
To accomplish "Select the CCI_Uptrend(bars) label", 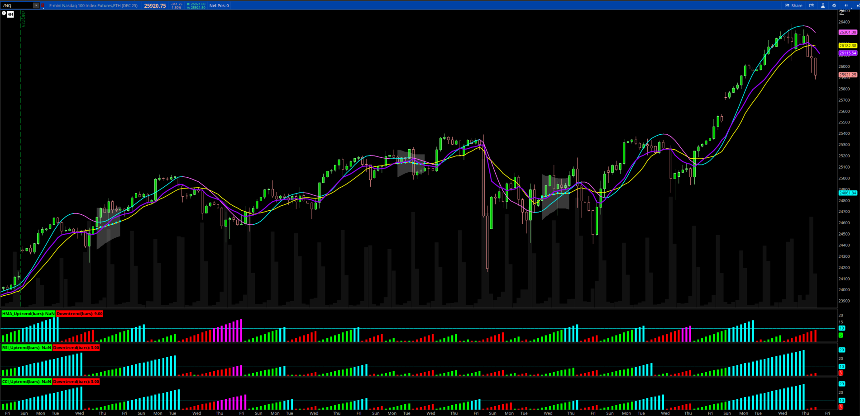I will coord(27,382).
